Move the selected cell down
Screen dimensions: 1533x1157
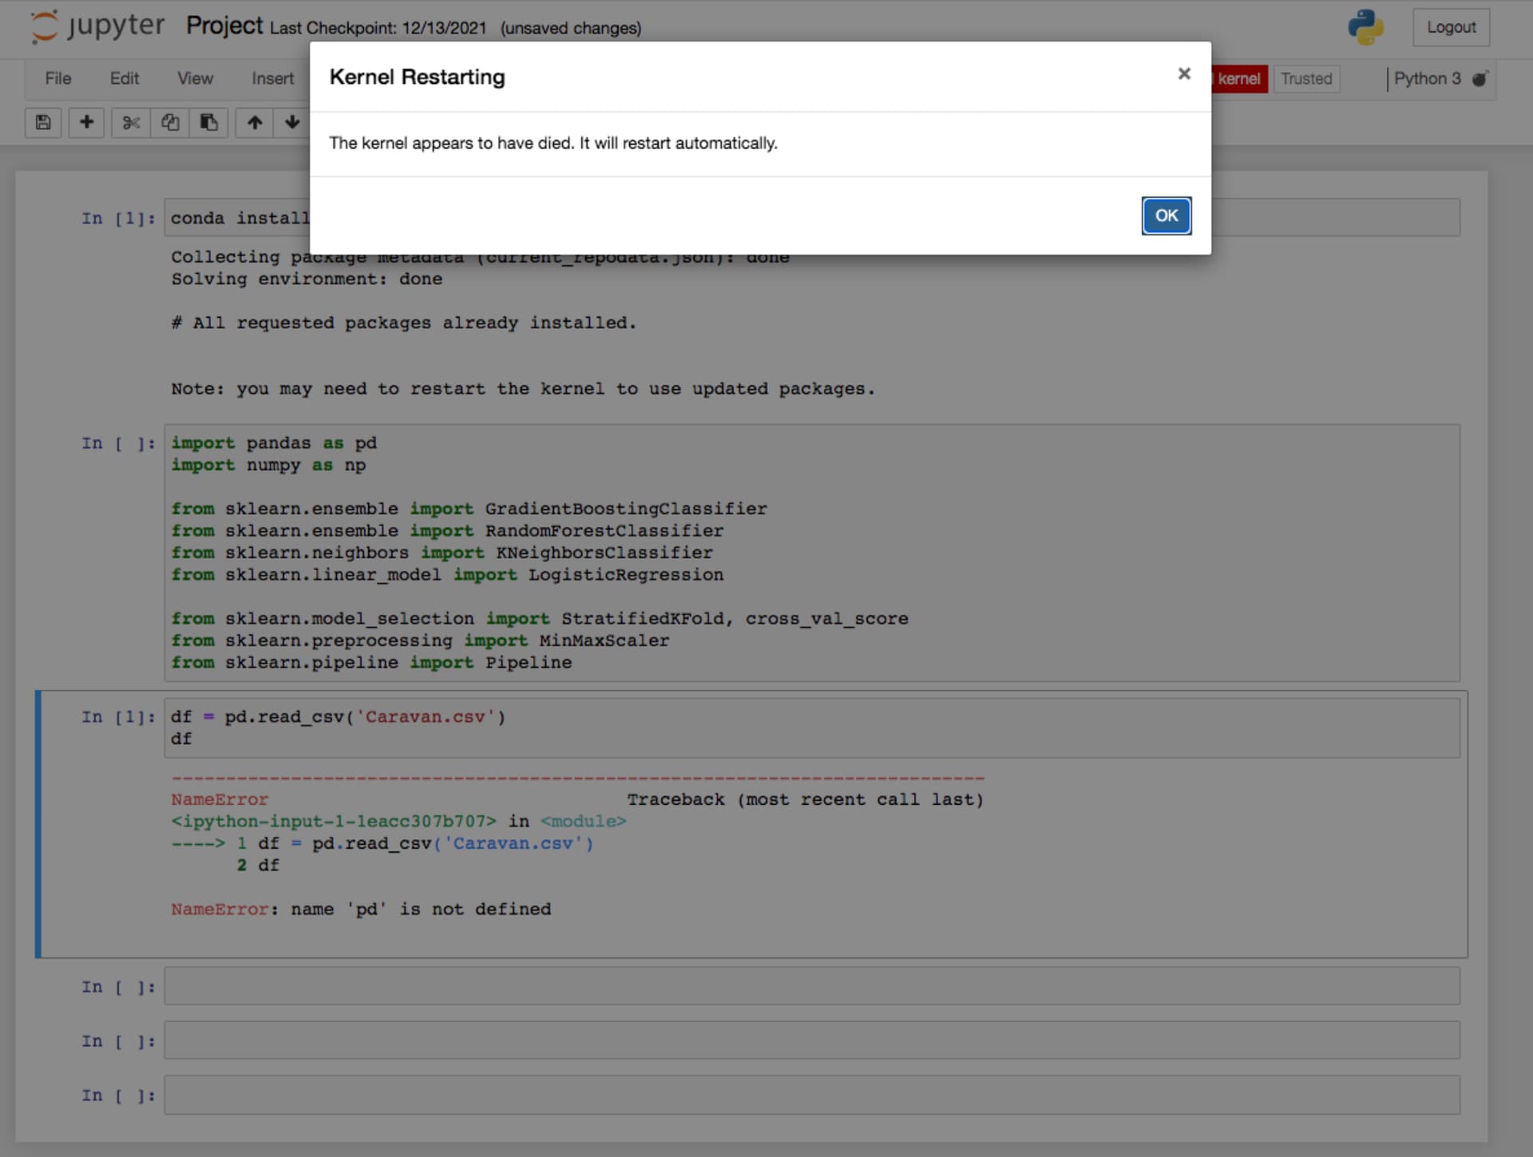[292, 122]
